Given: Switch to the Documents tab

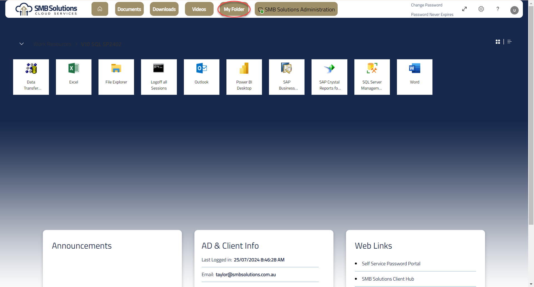Looking at the screenshot, I should 129,9.
